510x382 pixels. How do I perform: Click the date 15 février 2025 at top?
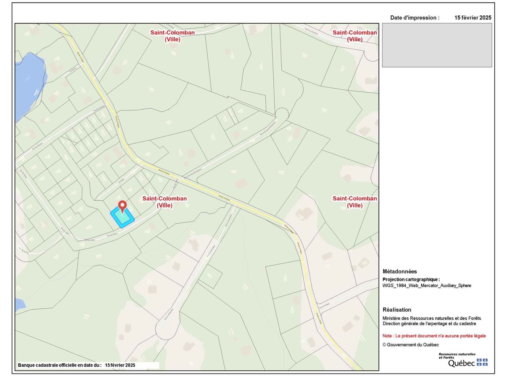[x=473, y=18]
